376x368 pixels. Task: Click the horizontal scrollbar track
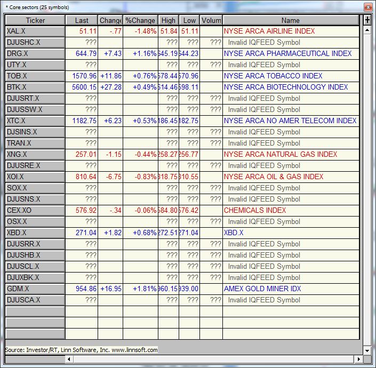[x=214, y=359]
